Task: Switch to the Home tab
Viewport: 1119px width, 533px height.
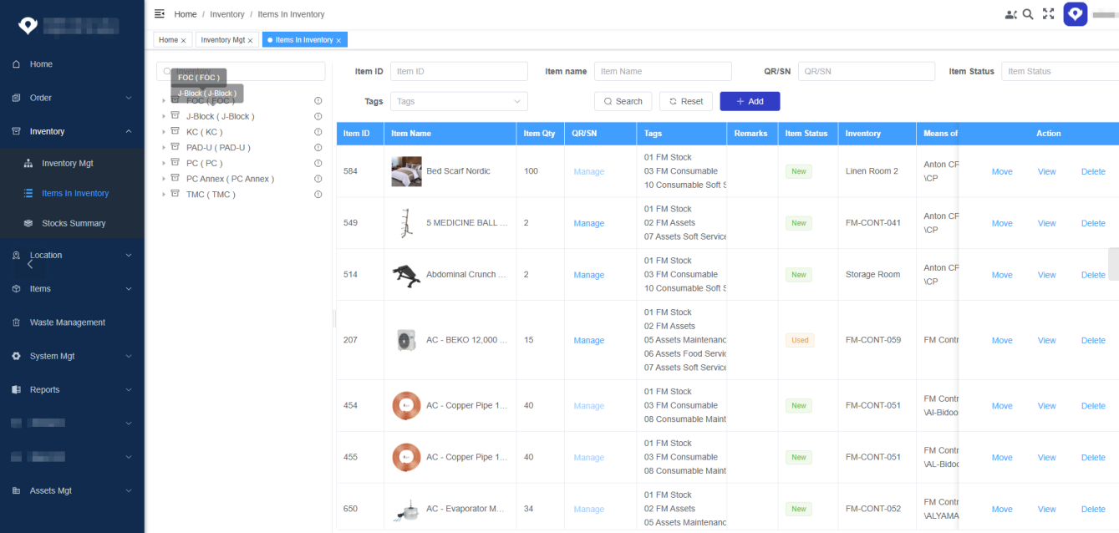Action: coord(168,40)
